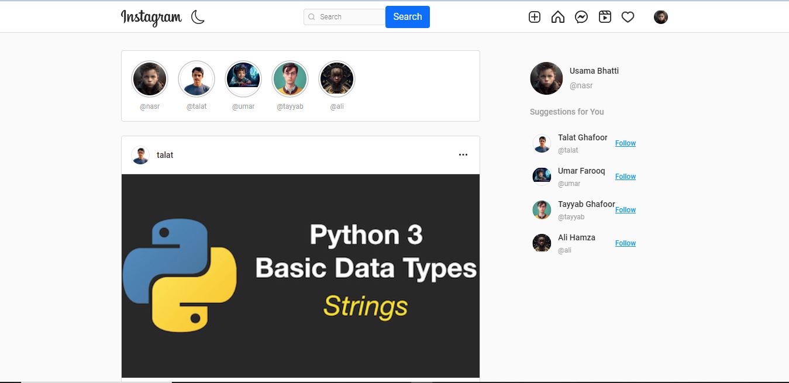Open the heart notifications icon
Screen dimensions: 789x383
628,17
